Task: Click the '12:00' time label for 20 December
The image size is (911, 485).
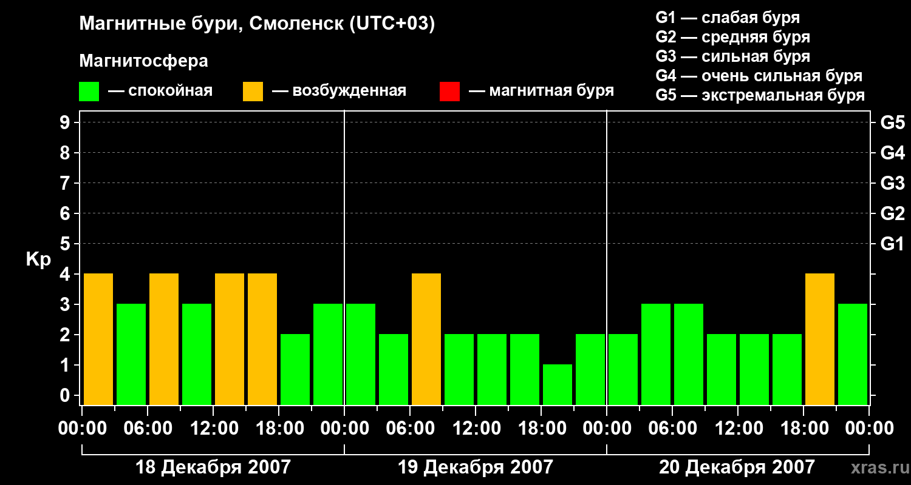Action: [738, 429]
